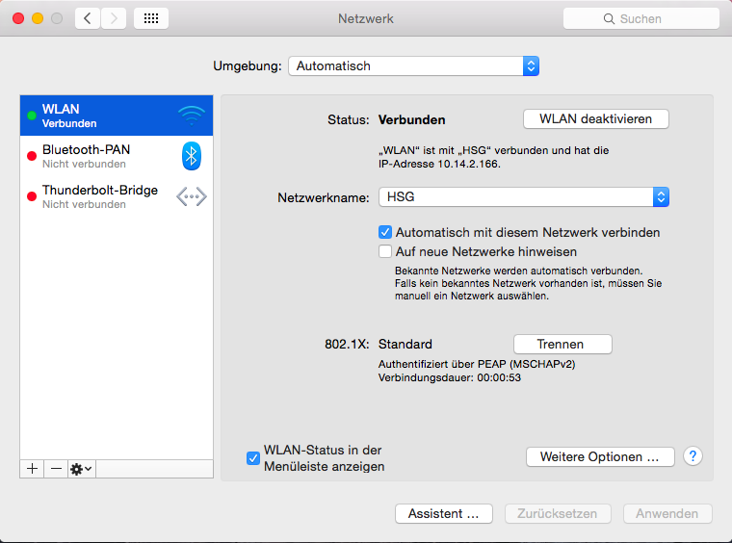Click the Bluetooth icon in the sidebar

coord(191,156)
